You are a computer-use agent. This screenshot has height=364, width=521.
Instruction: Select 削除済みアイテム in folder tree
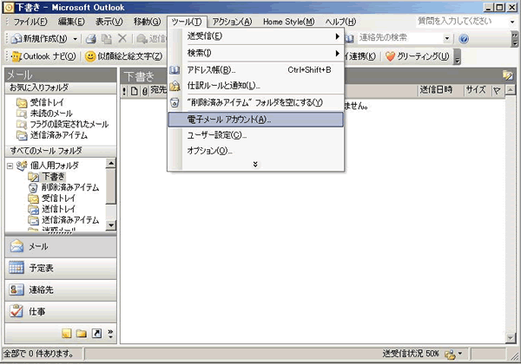[70, 188]
